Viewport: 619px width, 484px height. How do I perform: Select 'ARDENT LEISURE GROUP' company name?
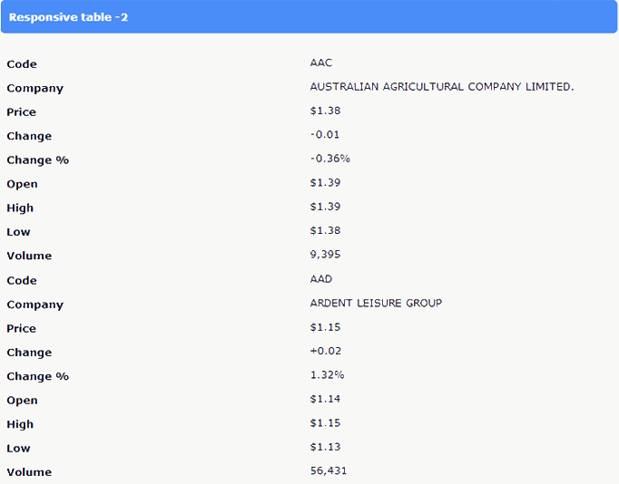376,303
